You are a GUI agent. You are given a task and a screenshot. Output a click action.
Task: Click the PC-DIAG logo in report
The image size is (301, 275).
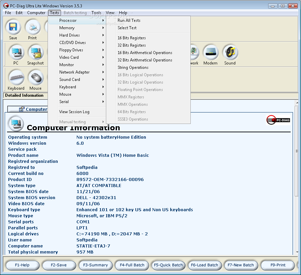[x=278, y=120]
